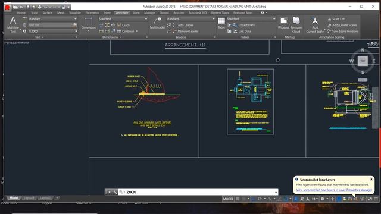Open text height 0.2000 dropdown

click(53, 32)
